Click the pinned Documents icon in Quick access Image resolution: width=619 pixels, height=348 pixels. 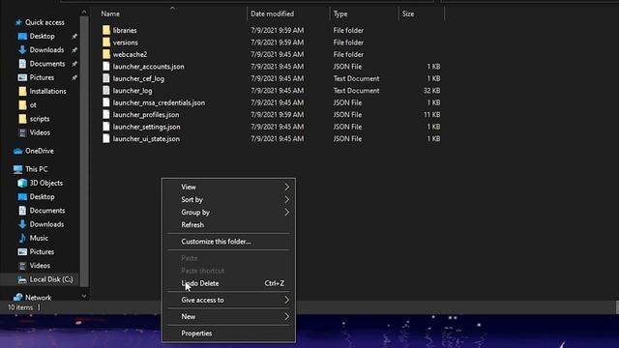click(22, 64)
